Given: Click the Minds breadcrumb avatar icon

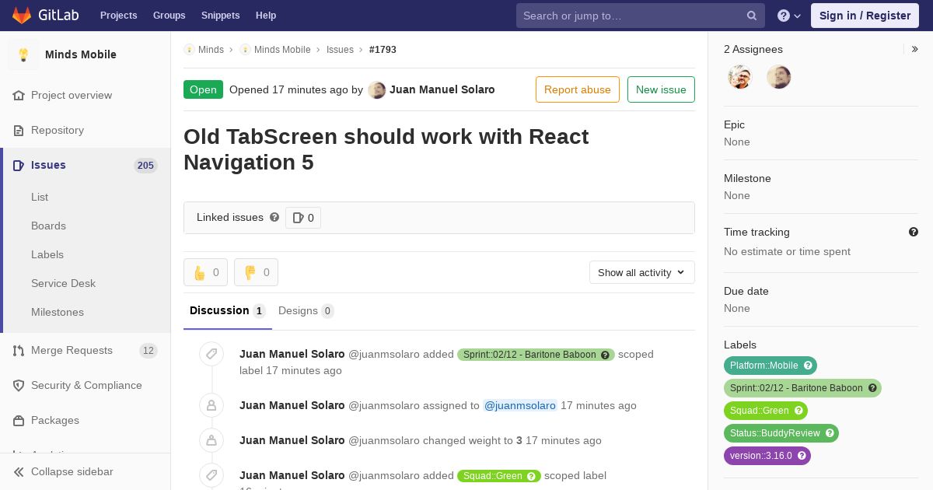Looking at the screenshot, I should click(x=189, y=49).
